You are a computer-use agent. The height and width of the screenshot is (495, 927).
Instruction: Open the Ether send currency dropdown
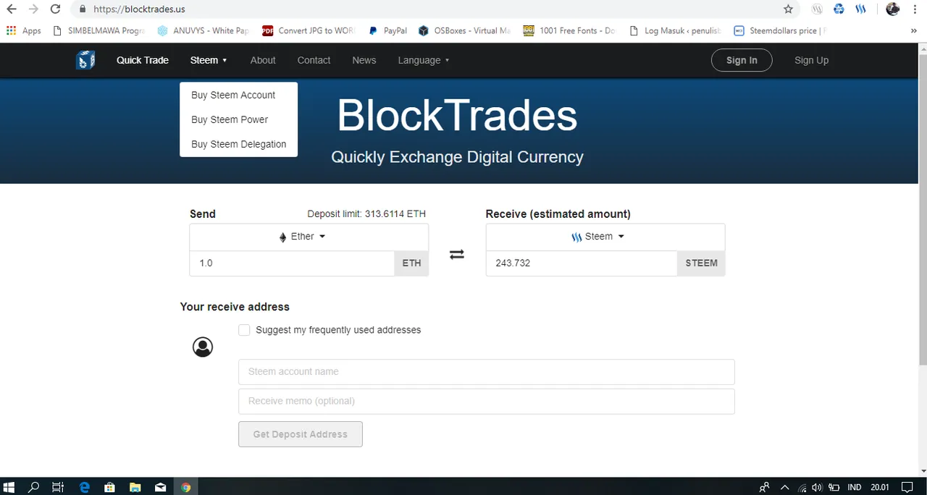pyautogui.click(x=309, y=237)
